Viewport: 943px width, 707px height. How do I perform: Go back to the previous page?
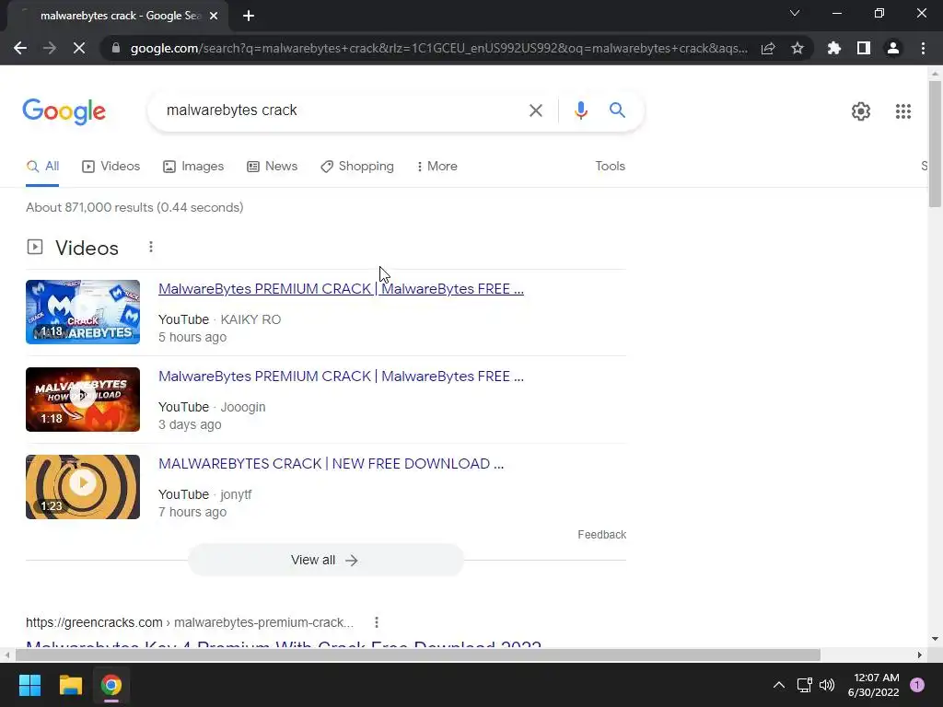click(x=20, y=48)
